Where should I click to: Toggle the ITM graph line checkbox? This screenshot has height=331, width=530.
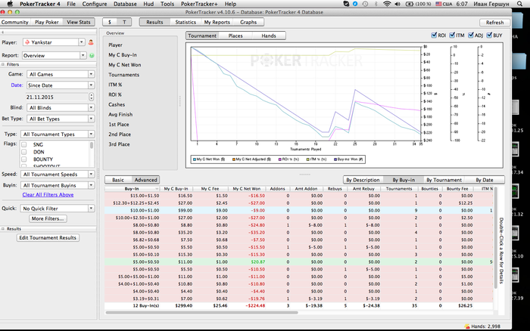(x=452, y=35)
